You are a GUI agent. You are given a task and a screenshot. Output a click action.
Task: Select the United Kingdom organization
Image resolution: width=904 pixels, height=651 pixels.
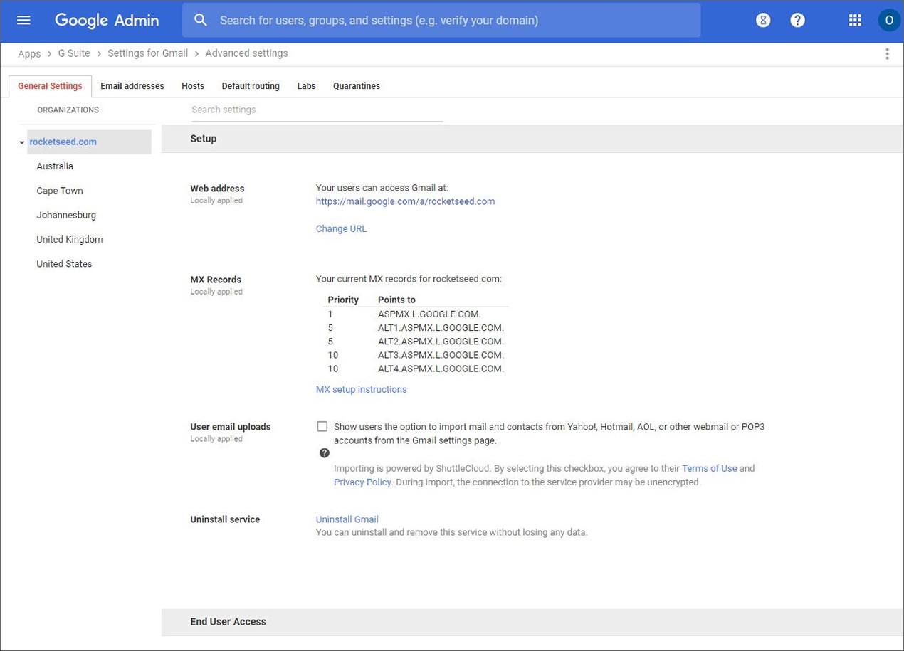pos(70,239)
